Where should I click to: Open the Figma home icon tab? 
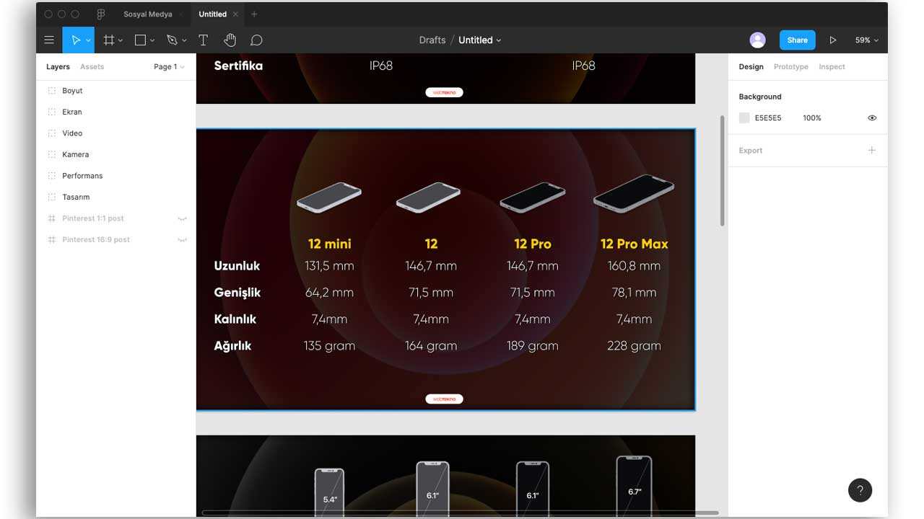click(100, 14)
